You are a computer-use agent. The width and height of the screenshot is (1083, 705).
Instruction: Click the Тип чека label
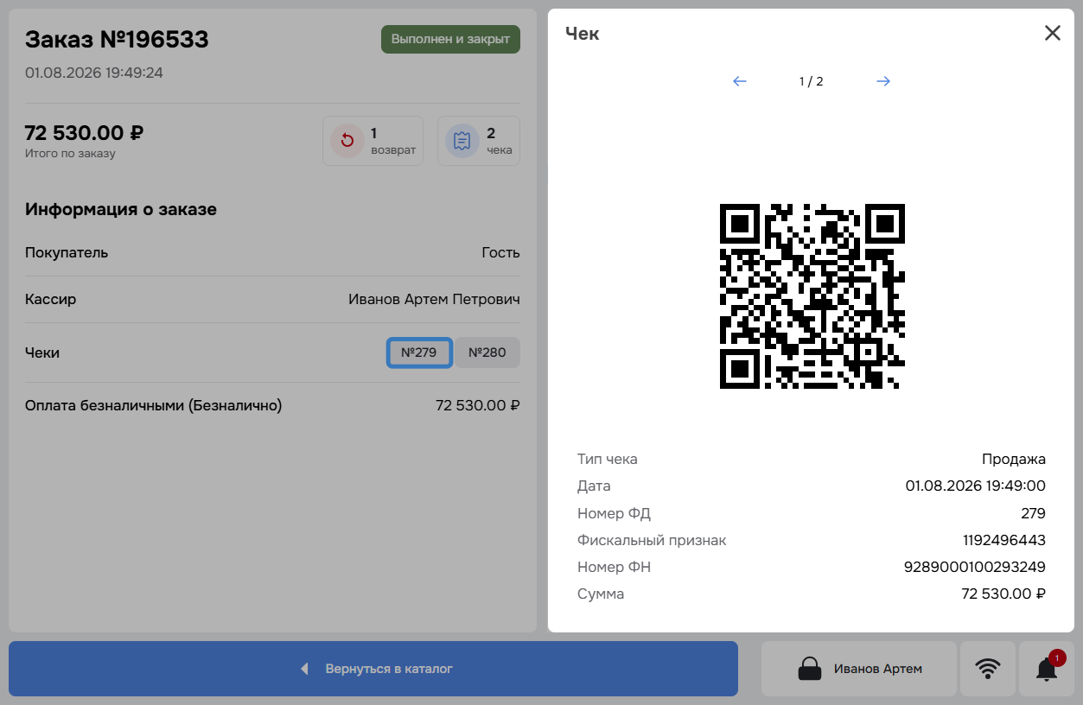[x=608, y=459]
